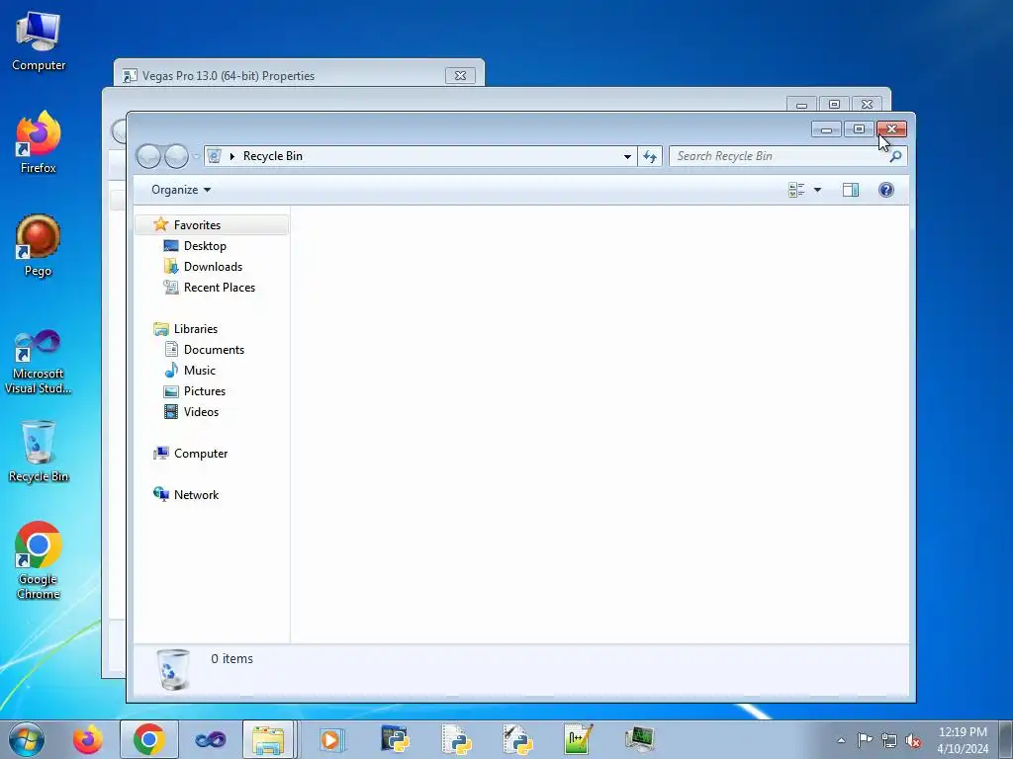Open the More view options dropdown arrow
Viewport: 1013px width, 759px height.
pos(817,190)
